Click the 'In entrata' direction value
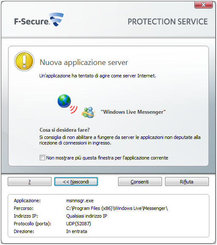217x245 pixels. click(x=77, y=231)
